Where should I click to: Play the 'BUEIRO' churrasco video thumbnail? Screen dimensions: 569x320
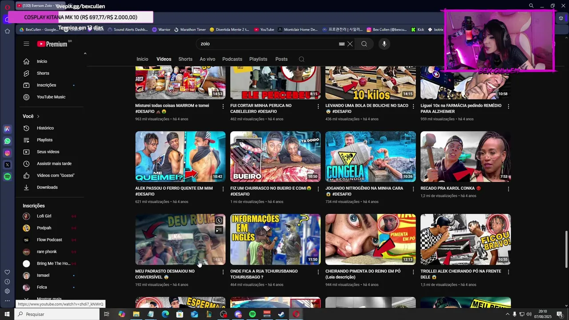click(275, 156)
